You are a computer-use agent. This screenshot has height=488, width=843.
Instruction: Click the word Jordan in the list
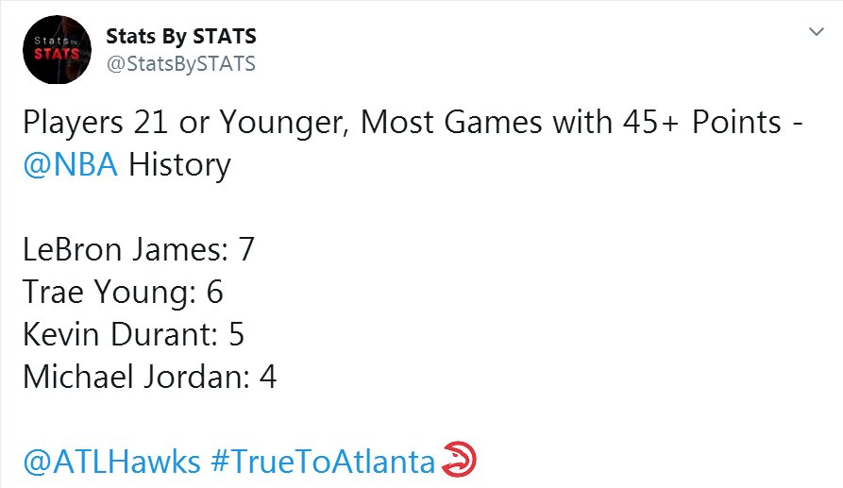click(x=196, y=377)
